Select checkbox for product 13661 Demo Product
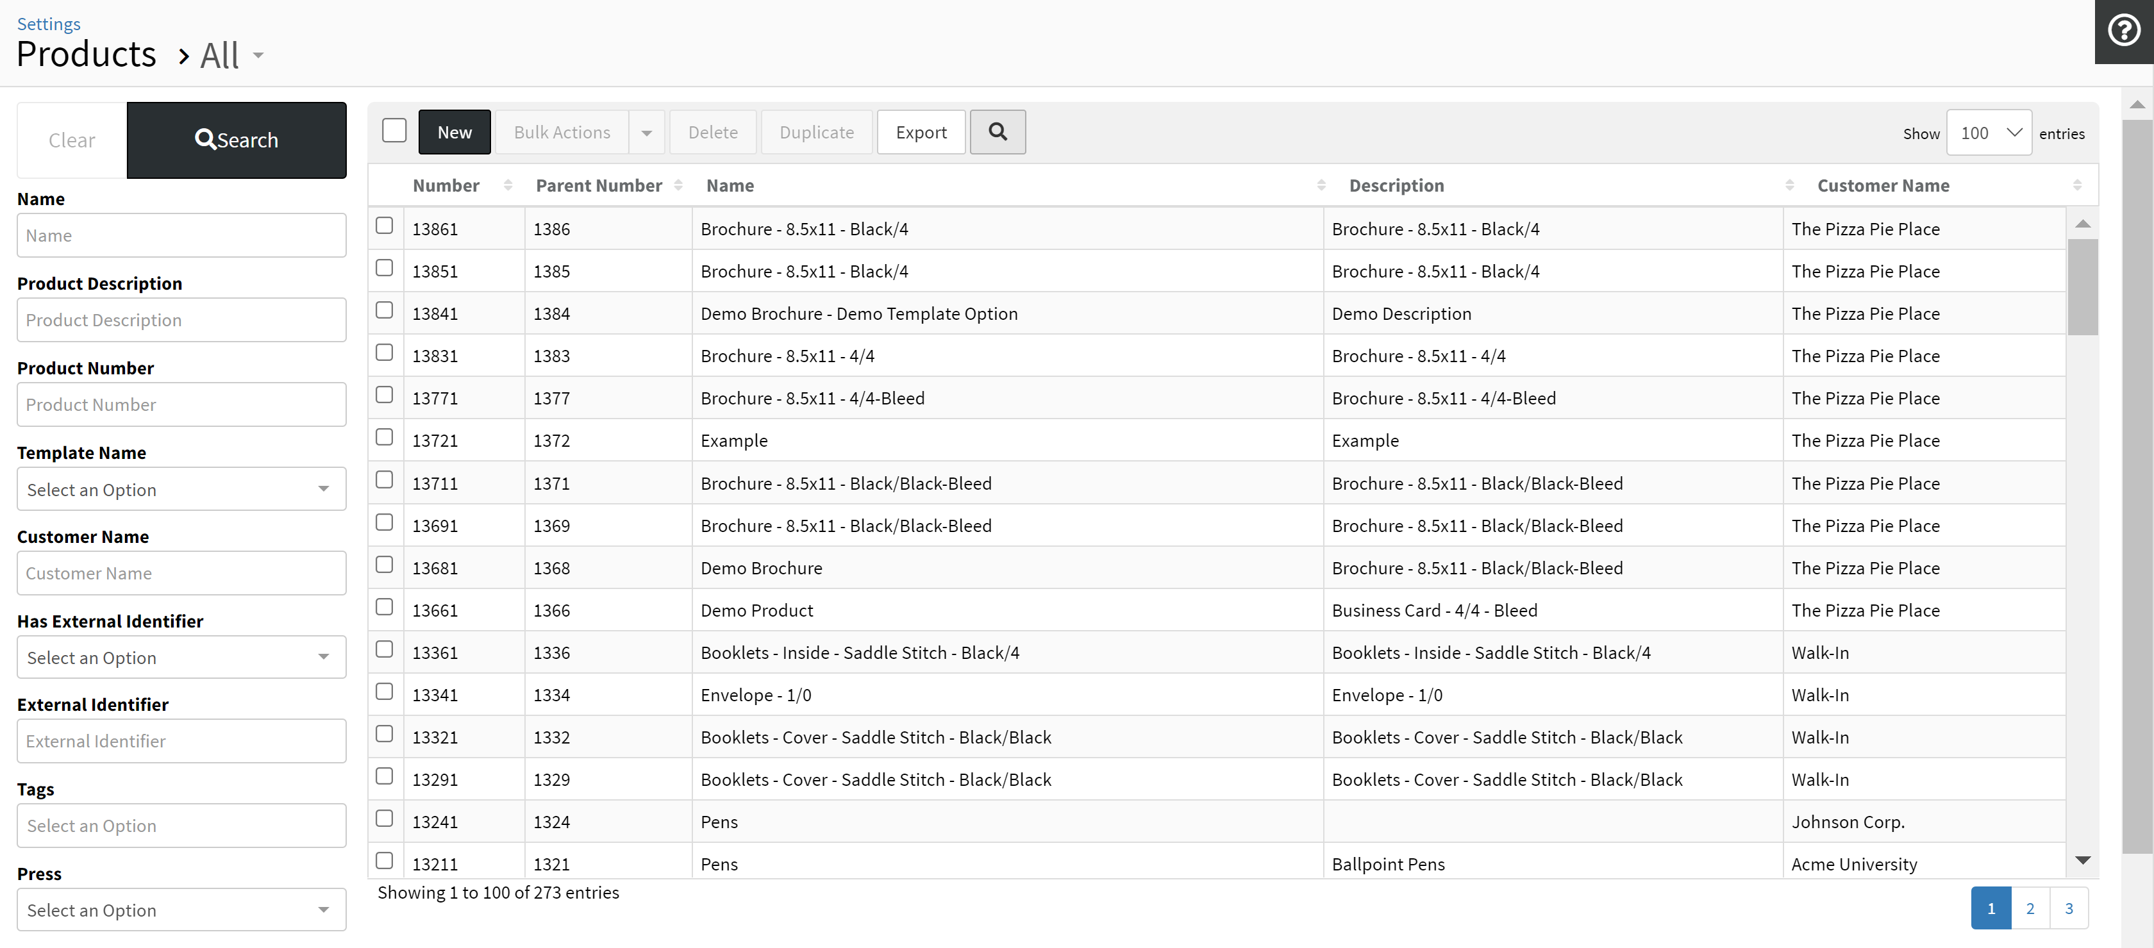This screenshot has height=948, width=2154. (x=385, y=607)
